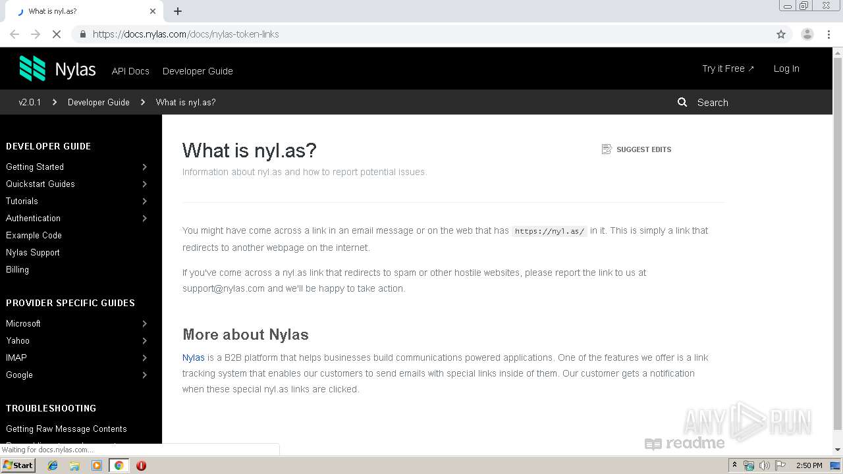This screenshot has height=474, width=843.
Task: Click the network tray icon
Action: coord(749,465)
